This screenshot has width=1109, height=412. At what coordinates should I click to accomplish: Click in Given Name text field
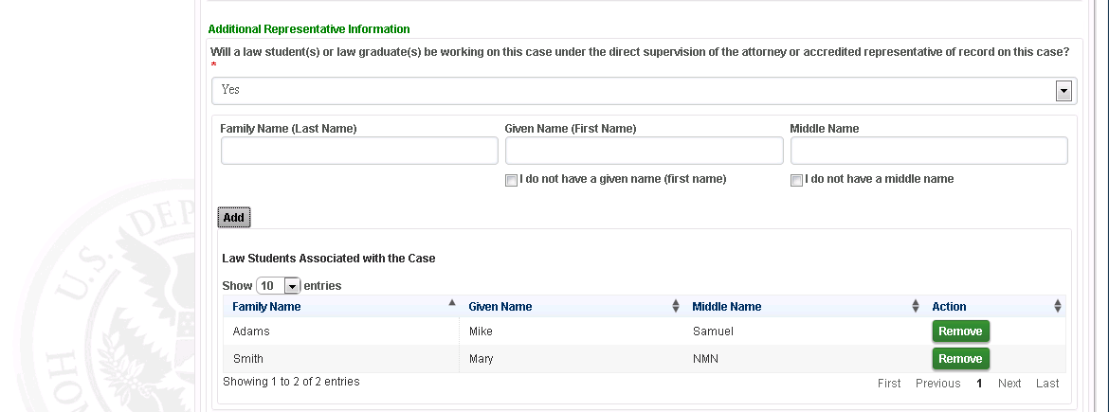[x=644, y=151]
